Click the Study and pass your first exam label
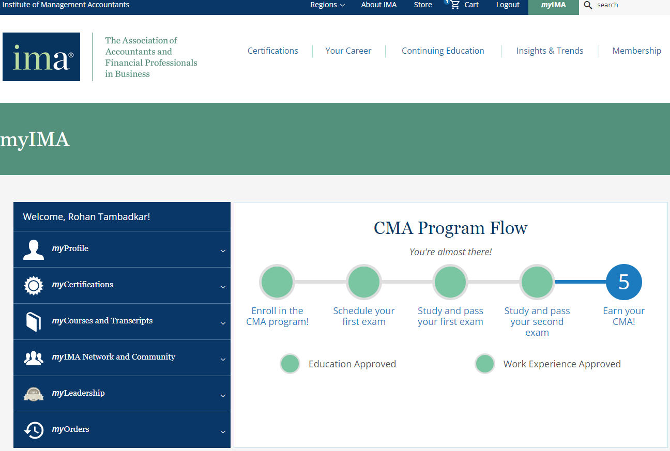The image size is (670, 451). (x=450, y=316)
